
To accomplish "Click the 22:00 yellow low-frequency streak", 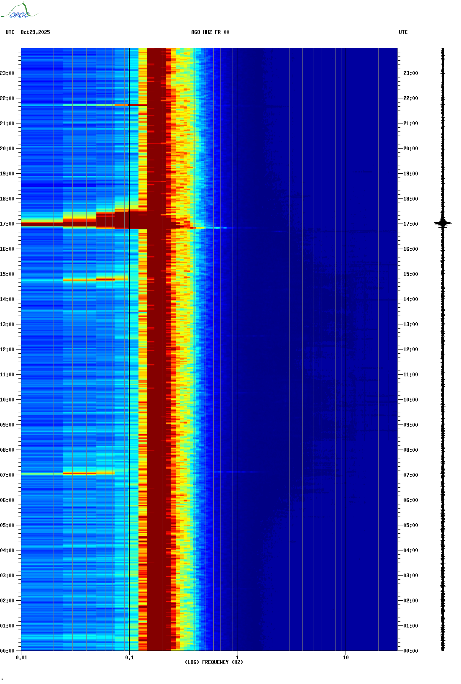I will click(105, 105).
